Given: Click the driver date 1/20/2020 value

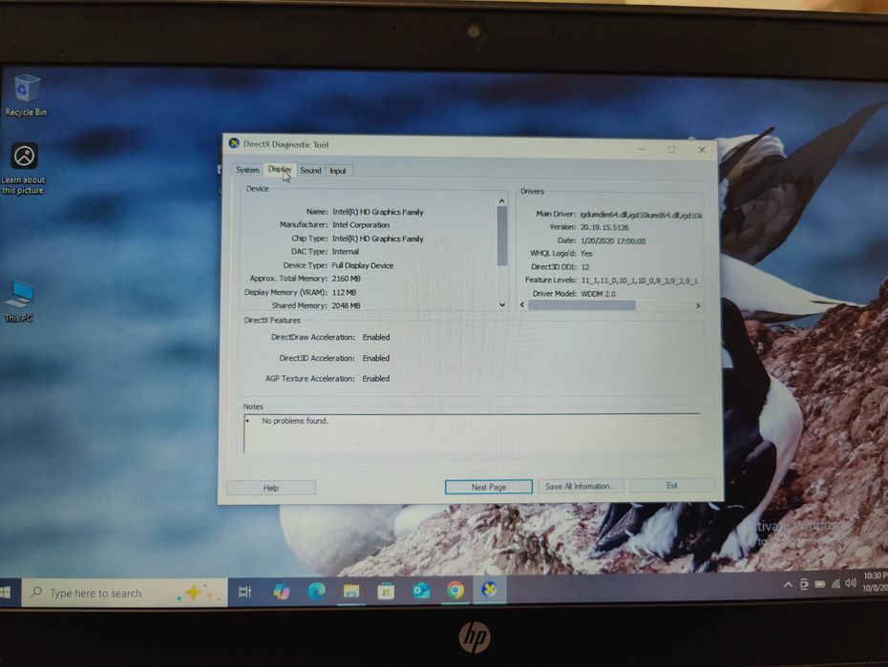Looking at the screenshot, I should (x=613, y=241).
